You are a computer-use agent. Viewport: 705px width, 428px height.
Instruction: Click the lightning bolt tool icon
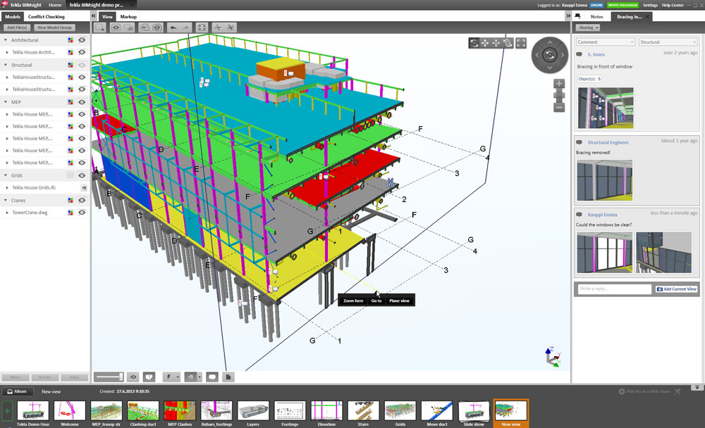[x=169, y=377]
